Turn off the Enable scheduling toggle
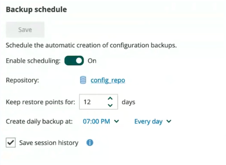The height and width of the screenshot is (165, 226). pos(74,61)
